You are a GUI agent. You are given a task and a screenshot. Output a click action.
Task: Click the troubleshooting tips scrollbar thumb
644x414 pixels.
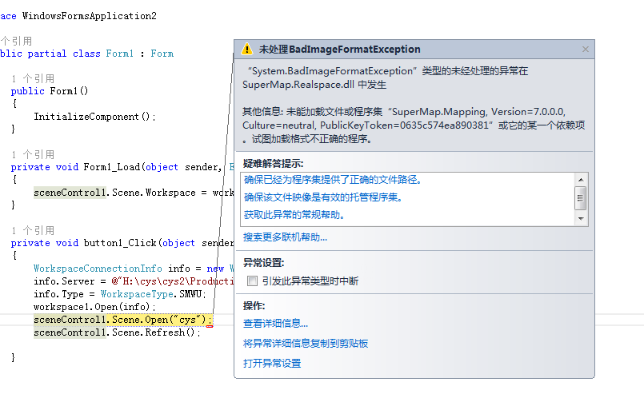582,197
